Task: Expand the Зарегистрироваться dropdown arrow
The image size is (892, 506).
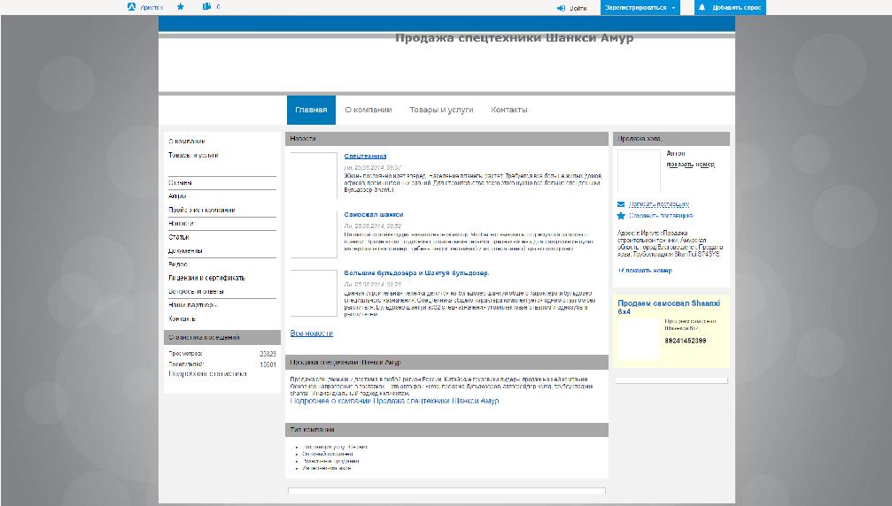Action: click(x=673, y=8)
